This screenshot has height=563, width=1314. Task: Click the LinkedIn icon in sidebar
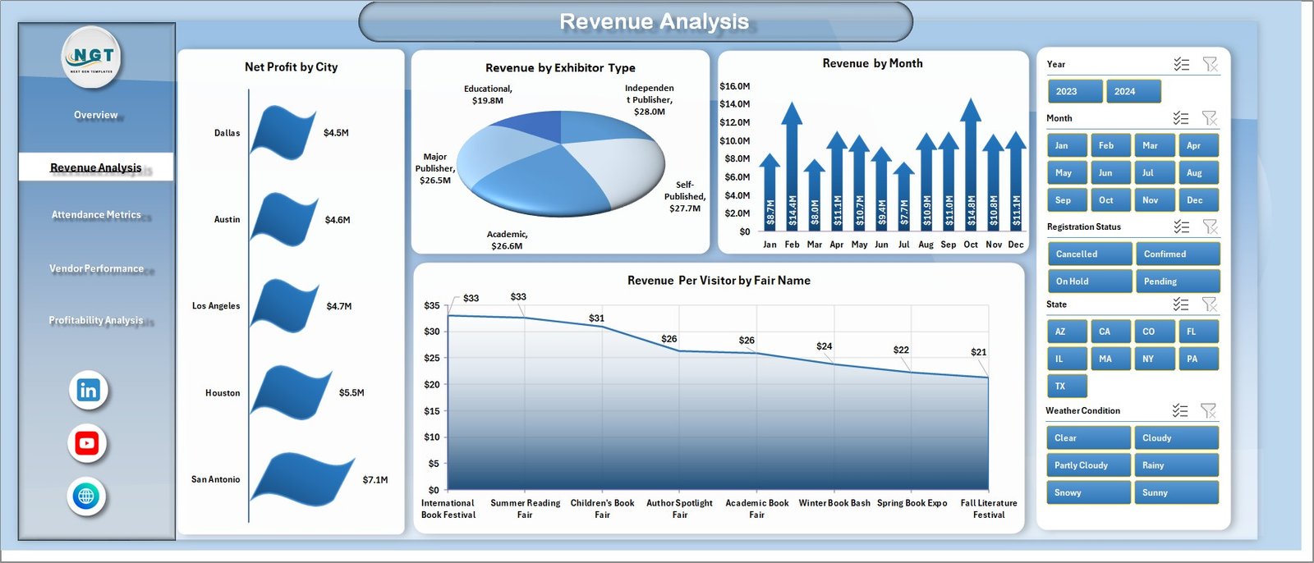click(x=88, y=391)
